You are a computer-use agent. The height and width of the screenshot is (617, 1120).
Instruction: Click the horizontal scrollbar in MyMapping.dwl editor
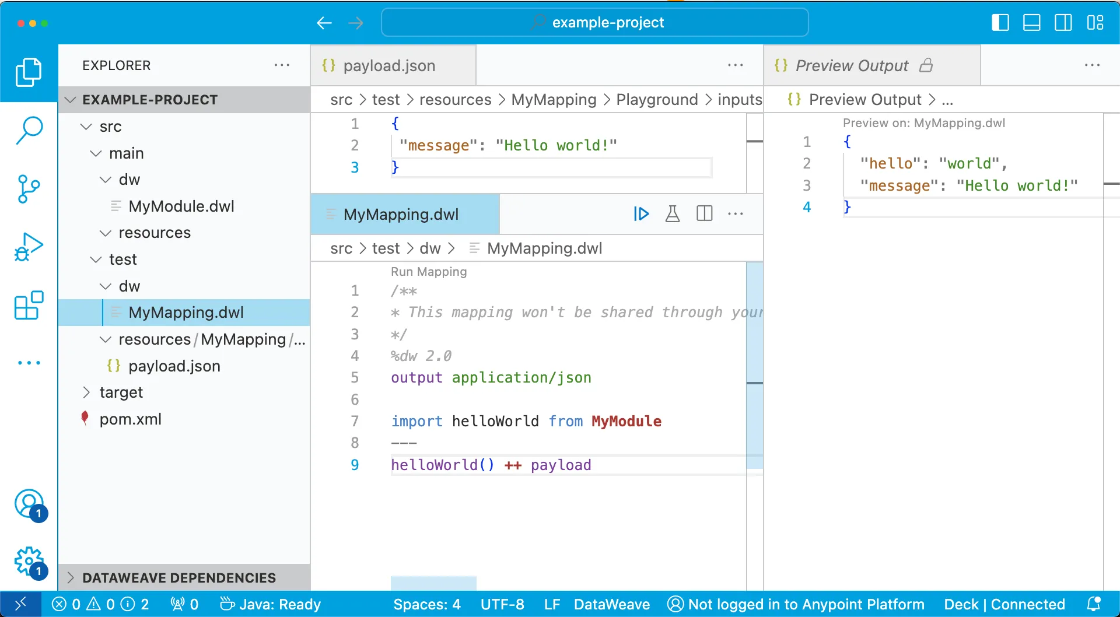click(x=433, y=583)
